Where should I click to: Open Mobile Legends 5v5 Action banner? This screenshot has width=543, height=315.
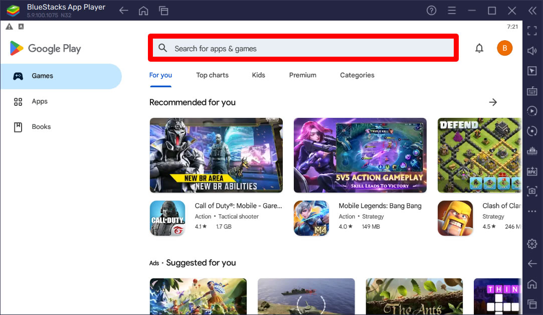tap(360, 155)
